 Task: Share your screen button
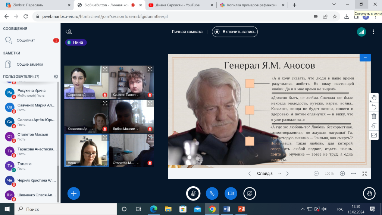[250, 194]
